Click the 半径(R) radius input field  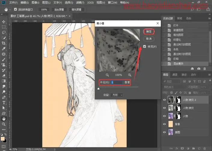point(117,82)
